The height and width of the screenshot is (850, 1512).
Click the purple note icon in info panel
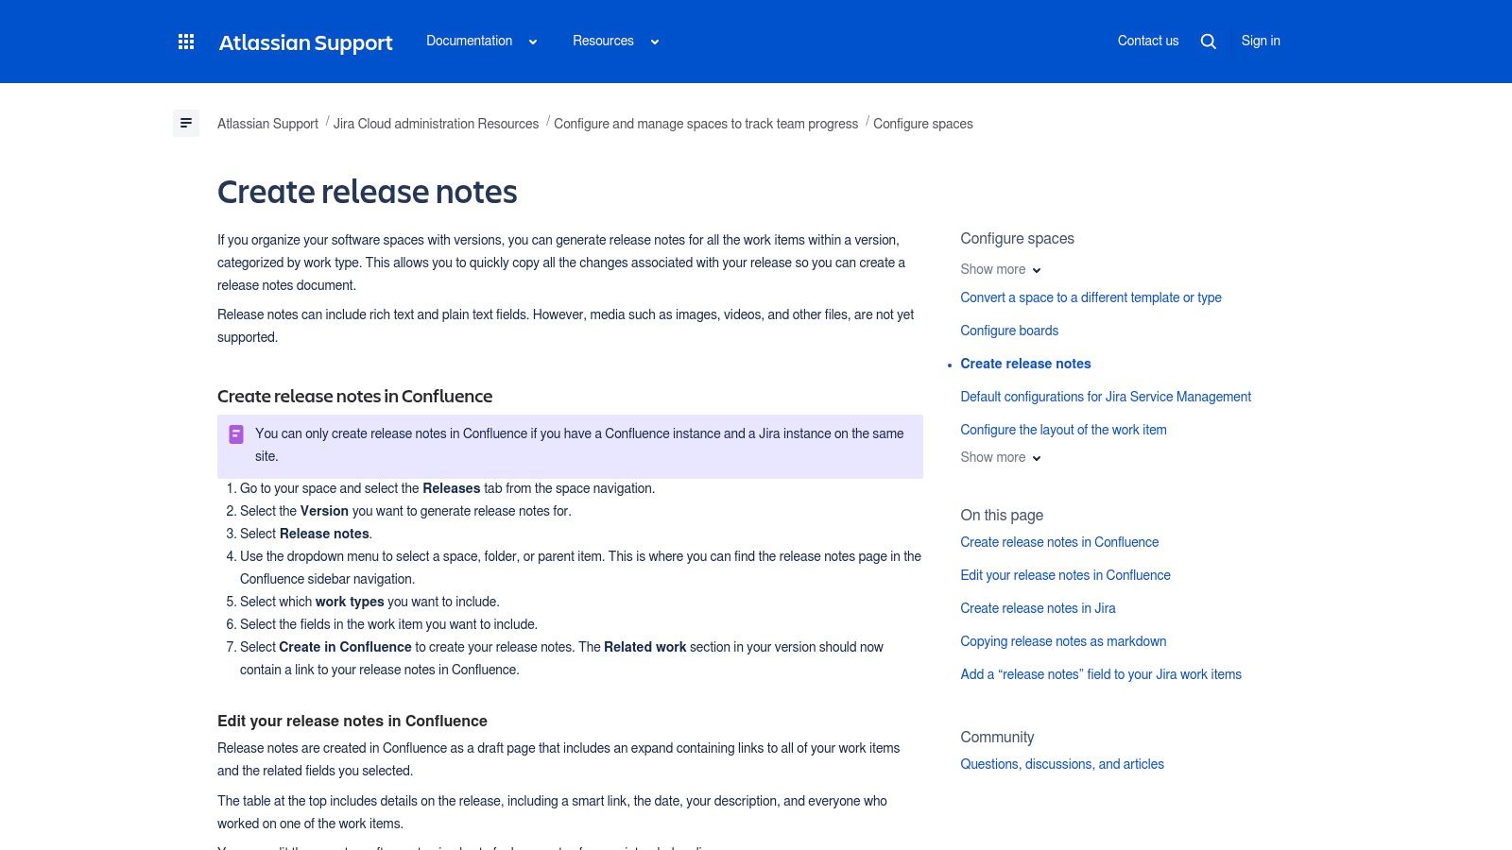point(236,434)
